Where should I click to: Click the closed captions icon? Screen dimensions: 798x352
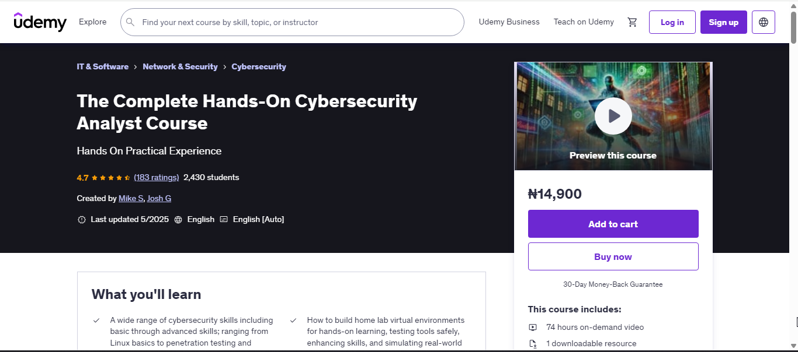(224, 220)
